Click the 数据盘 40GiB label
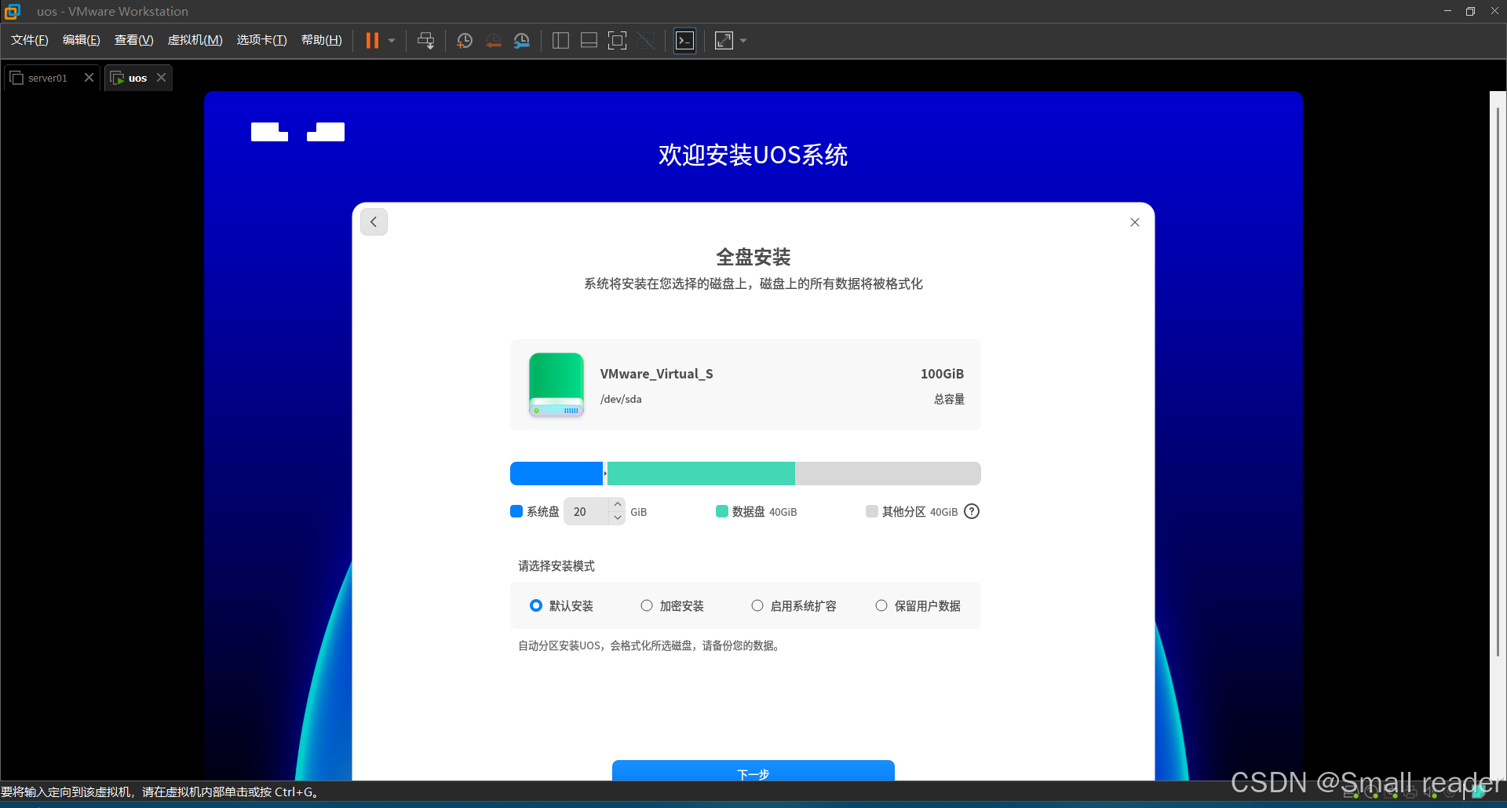Image resolution: width=1507 pixels, height=808 pixels. (764, 511)
